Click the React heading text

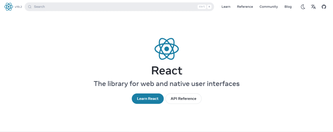(167, 71)
